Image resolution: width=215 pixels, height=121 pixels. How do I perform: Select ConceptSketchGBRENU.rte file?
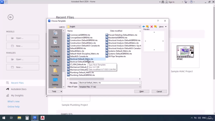[81, 38]
